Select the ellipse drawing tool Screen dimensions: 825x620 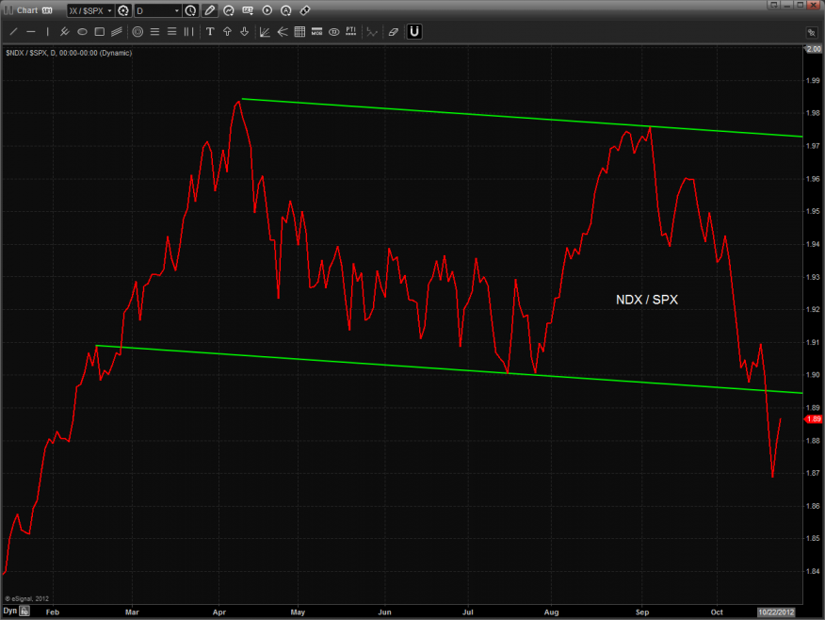tap(82, 32)
